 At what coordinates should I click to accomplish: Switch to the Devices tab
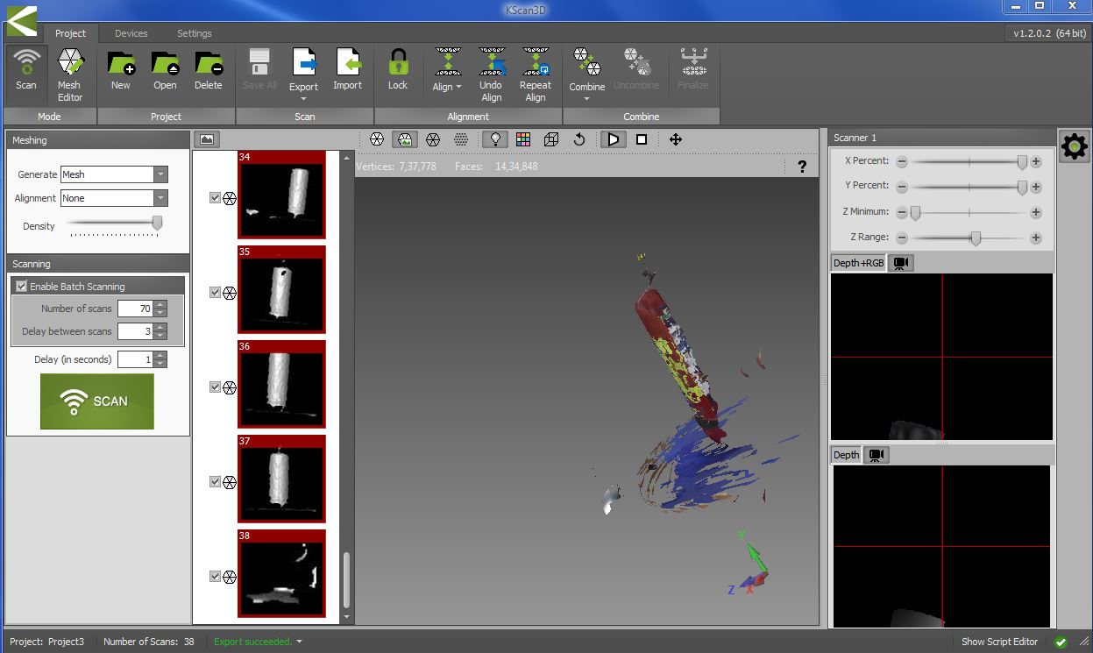tap(131, 33)
